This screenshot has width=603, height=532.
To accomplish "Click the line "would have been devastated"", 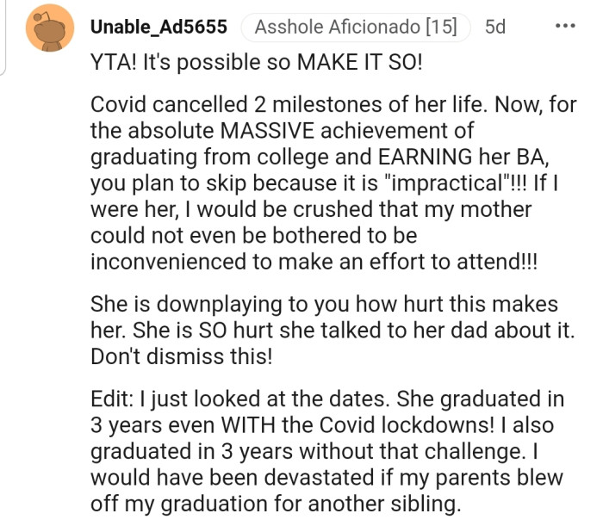I will [x=326, y=476].
